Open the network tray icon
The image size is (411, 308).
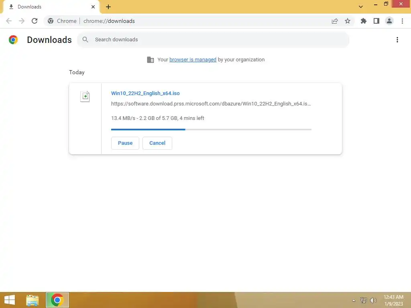point(363,300)
